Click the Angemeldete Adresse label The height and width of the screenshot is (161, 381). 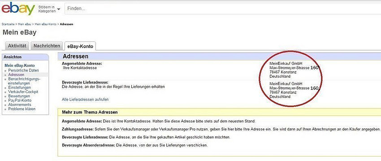pos(82,64)
